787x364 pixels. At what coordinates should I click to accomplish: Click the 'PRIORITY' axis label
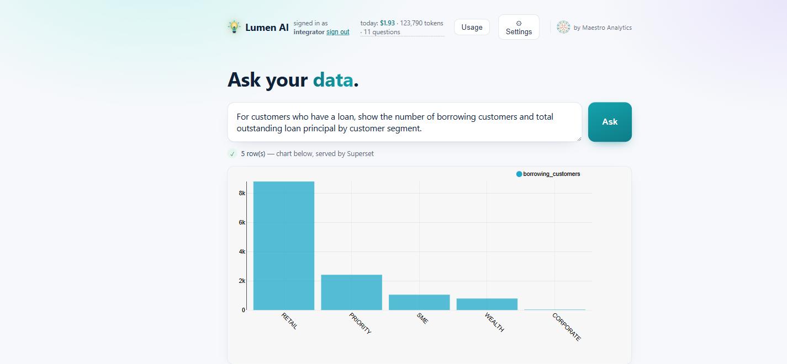[x=360, y=323]
